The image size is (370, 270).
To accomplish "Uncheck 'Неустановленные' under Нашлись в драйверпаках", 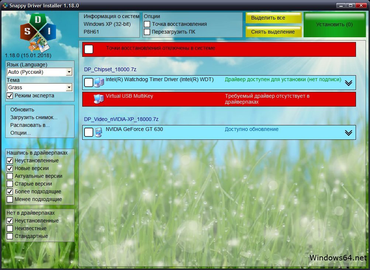I will pos(10,161).
